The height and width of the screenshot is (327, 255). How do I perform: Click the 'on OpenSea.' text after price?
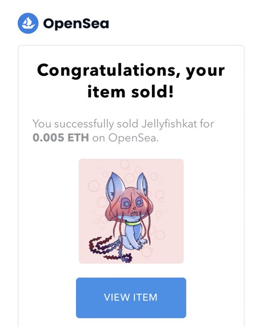pyautogui.click(x=126, y=138)
